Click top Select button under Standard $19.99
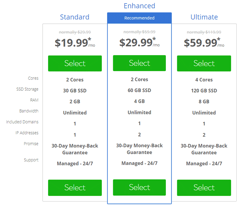247x208 pixels. pyautogui.click(x=75, y=63)
